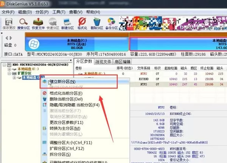Click Backup Partition (备份分区) toolbar icon
Screen dimensions: 227x163
pyautogui.click(x=112, y=23)
